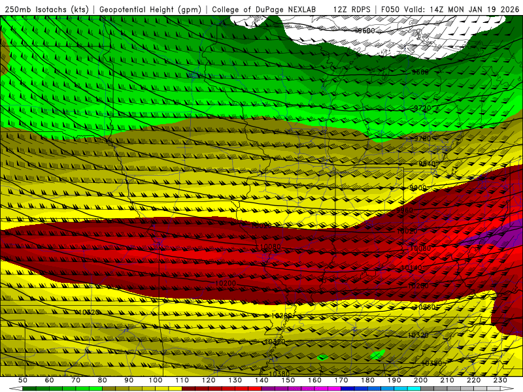Click the 9960 height contour label
Viewport: 523px width, 392px height.
coord(405,210)
